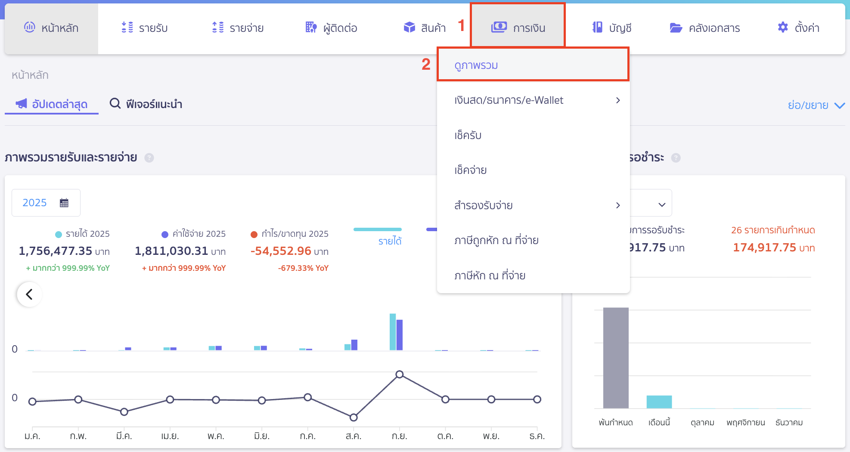The image size is (850, 452).
Task: Click the -679.33% YoY text
Action: click(303, 268)
